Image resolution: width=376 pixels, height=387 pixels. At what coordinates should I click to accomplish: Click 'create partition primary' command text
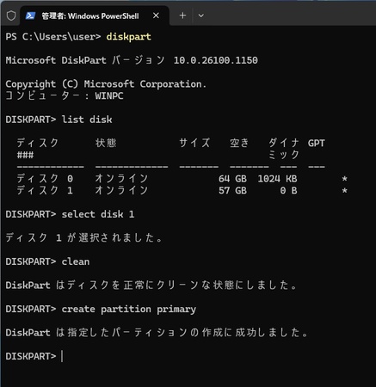point(129,309)
